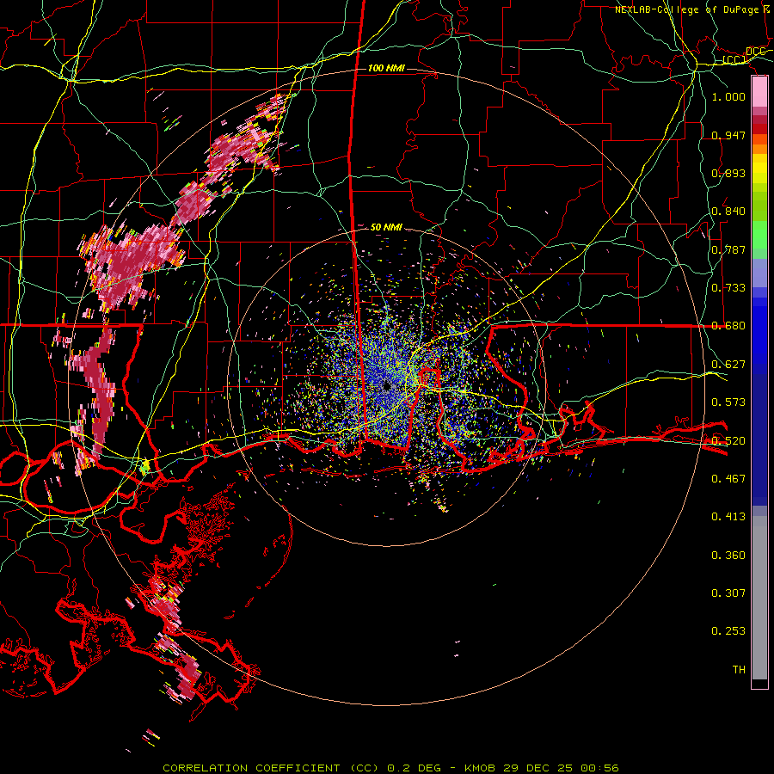The height and width of the screenshot is (774, 774).
Task: Click the 0.733 scale label
Action: pos(728,288)
